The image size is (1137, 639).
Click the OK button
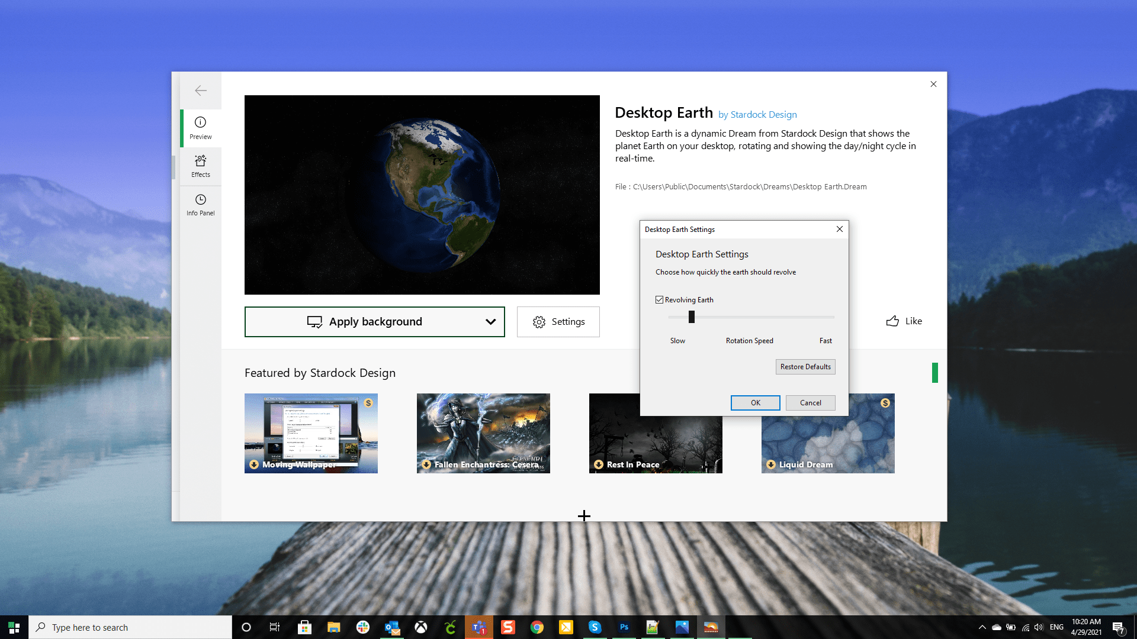(754, 402)
